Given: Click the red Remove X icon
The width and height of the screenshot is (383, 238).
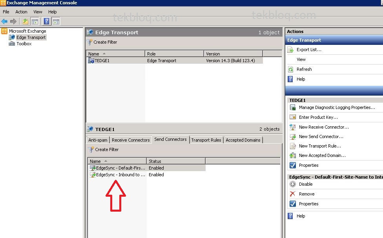Looking at the screenshot, I should coord(293,194).
